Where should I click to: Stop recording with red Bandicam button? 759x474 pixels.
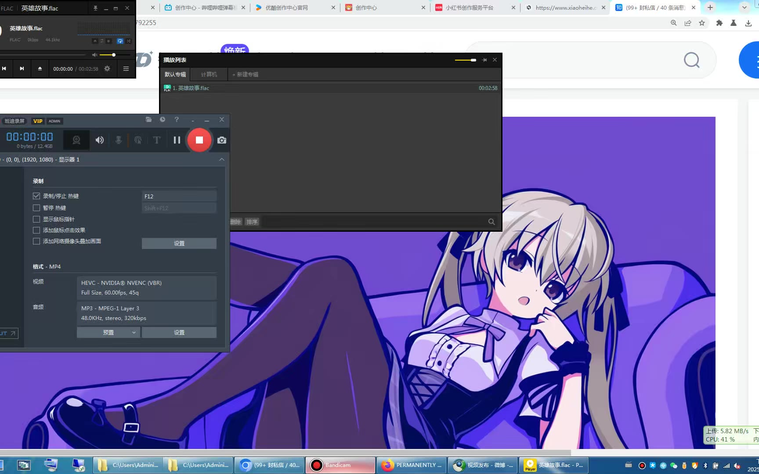[x=199, y=140]
